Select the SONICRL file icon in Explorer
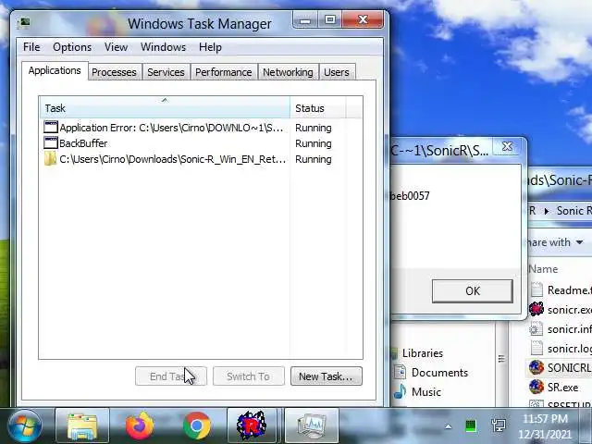 click(536, 368)
